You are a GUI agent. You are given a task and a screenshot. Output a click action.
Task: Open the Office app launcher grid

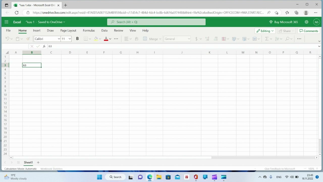point(7,22)
